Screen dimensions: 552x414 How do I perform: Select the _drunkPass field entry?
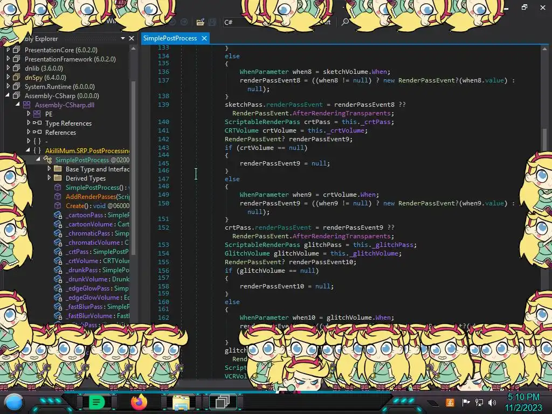97,270
